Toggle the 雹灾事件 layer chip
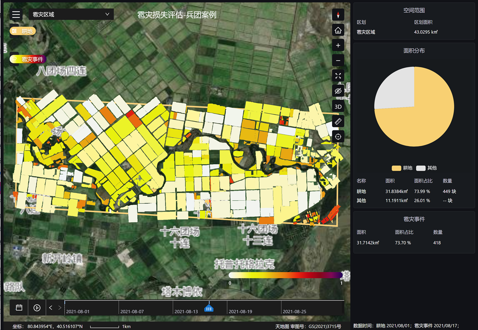Image resolution: width=478 pixels, height=330 pixels. pos(28,59)
